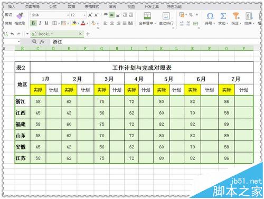Viewport: 264px width, 199px height.
Task: Click the 自动换行 wrap text button
Action: point(166,19)
